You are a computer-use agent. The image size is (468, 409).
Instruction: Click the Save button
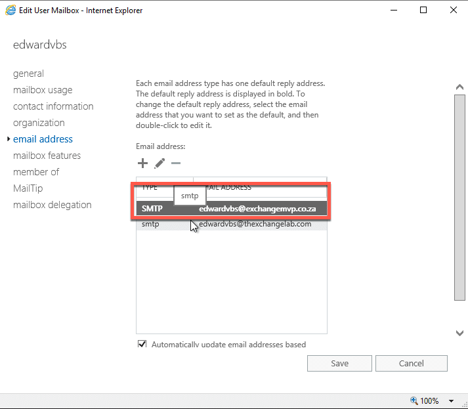pyautogui.click(x=339, y=363)
